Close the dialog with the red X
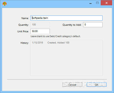Viewport: 114px width, 93px height. point(106,3)
